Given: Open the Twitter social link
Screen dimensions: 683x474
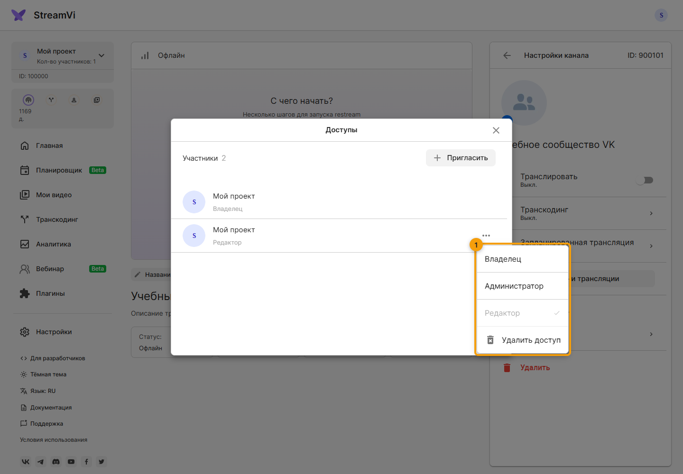Looking at the screenshot, I should coord(102,462).
